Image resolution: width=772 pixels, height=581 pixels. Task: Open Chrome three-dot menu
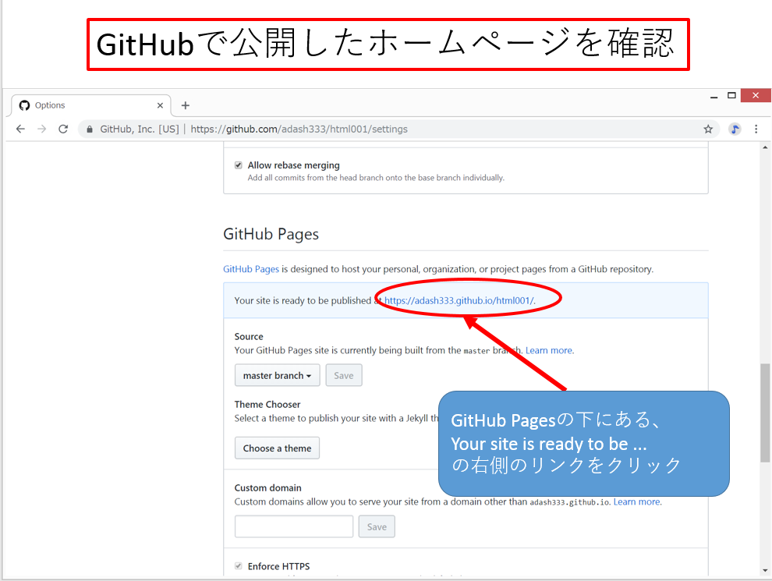pos(756,129)
